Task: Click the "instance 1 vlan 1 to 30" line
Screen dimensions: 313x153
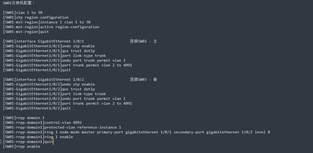Action: (x=65, y=22)
